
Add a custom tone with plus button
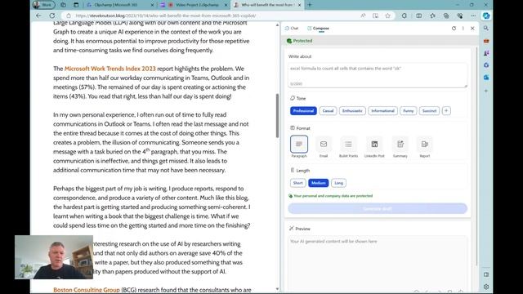click(446, 111)
